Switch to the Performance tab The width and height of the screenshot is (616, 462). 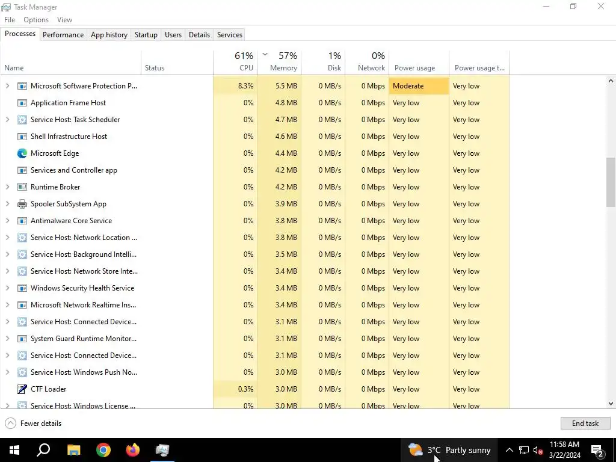click(x=63, y=34)
